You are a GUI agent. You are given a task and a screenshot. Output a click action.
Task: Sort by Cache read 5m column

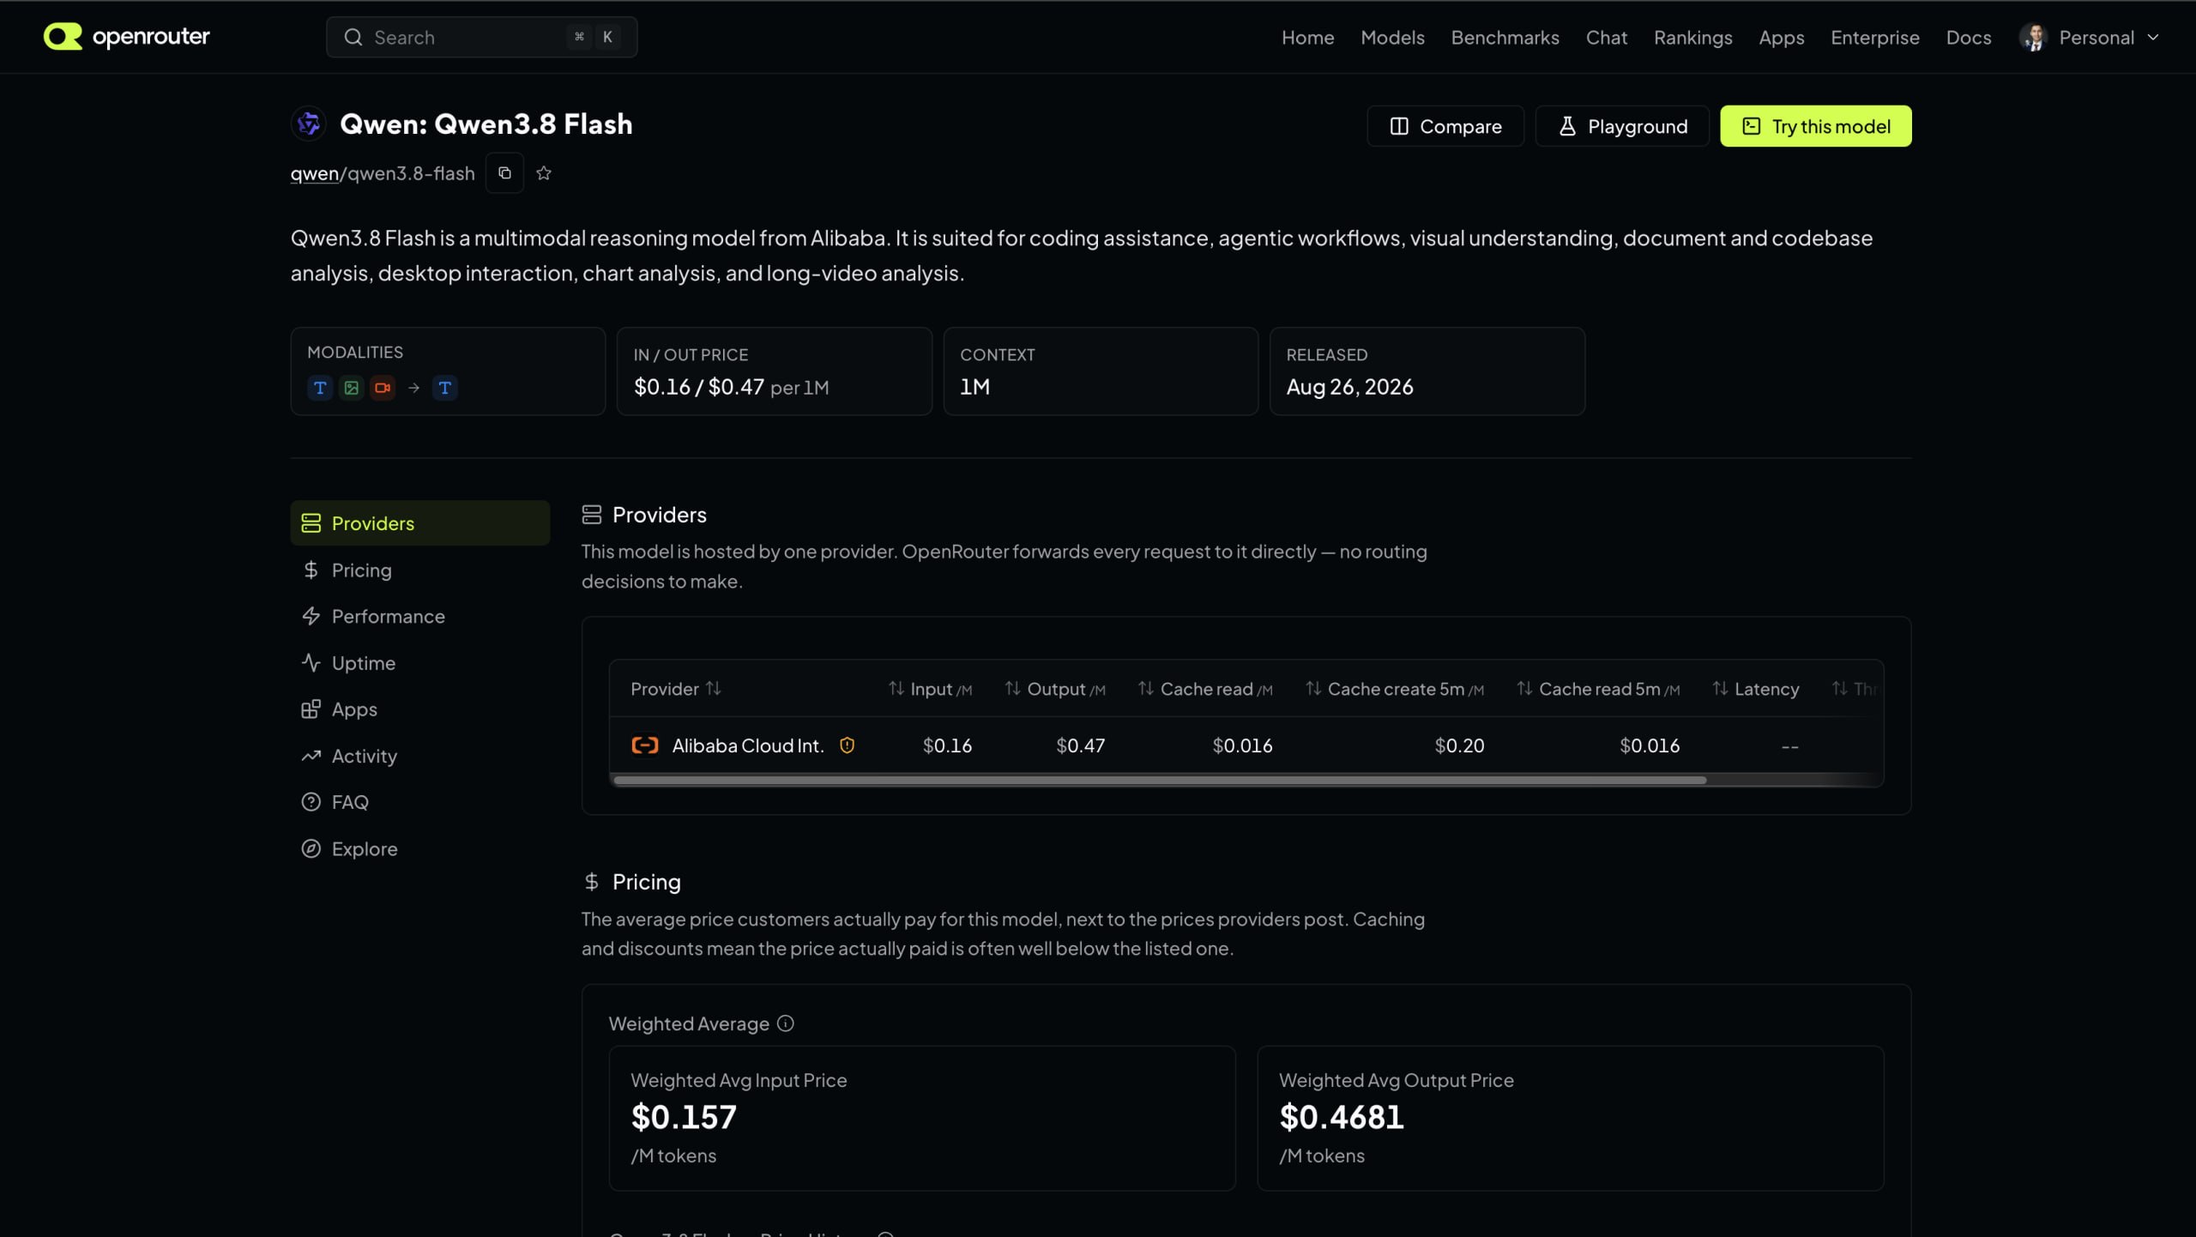tap(1598, 689)
